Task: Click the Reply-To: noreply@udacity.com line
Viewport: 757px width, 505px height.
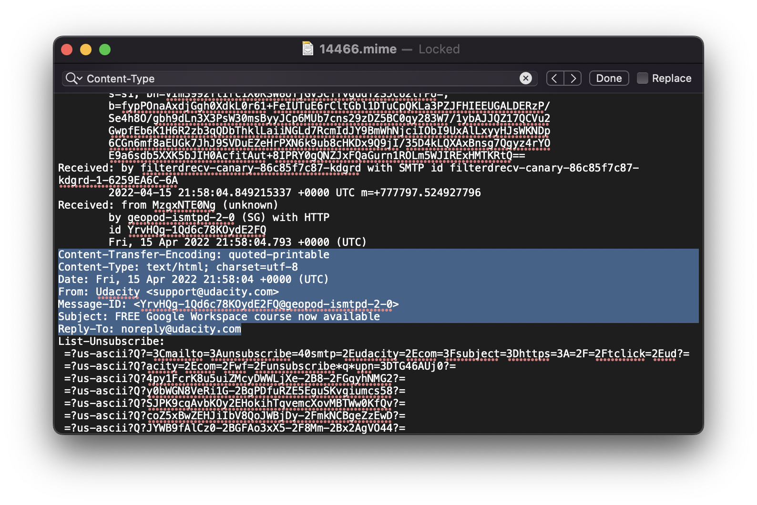Action: pyautogui.click(x=150, y=329)
